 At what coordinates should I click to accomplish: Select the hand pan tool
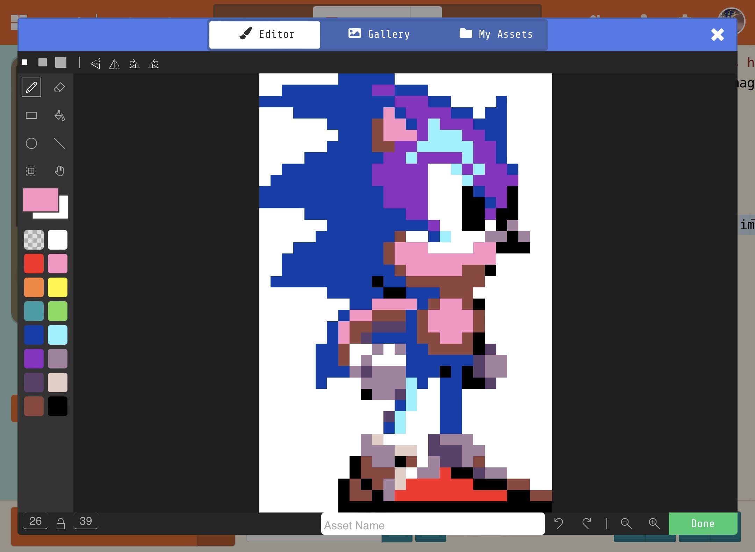coord(59,171)
